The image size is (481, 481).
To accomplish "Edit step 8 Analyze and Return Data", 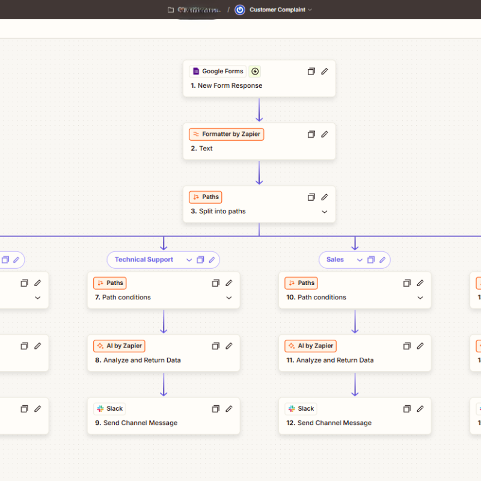I will click(229, 346).
